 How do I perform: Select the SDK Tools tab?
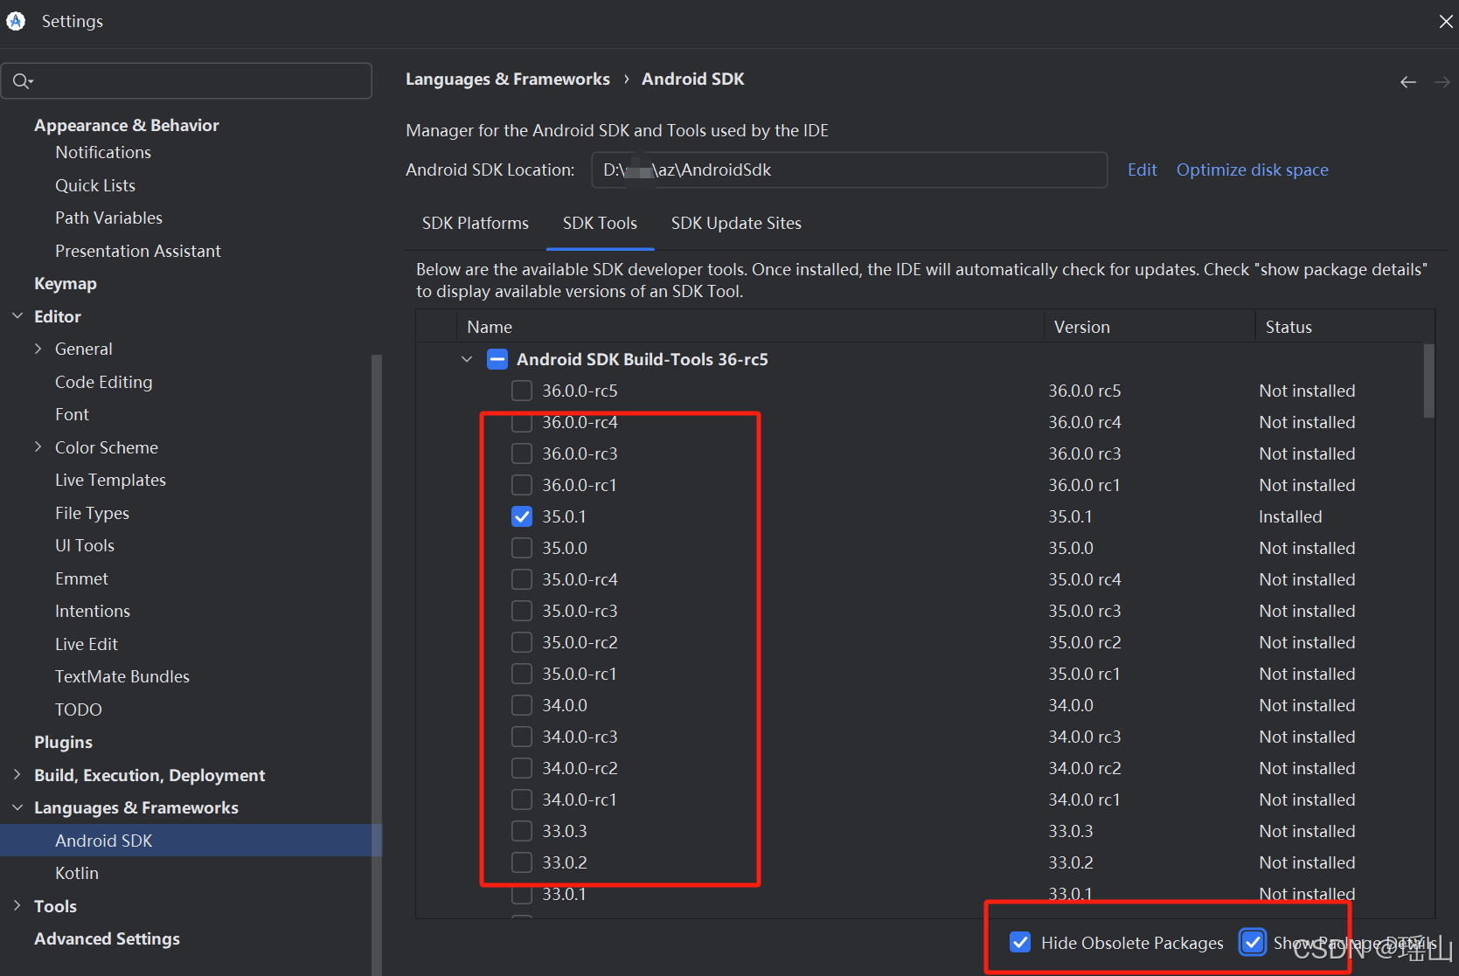click(600, 223)
